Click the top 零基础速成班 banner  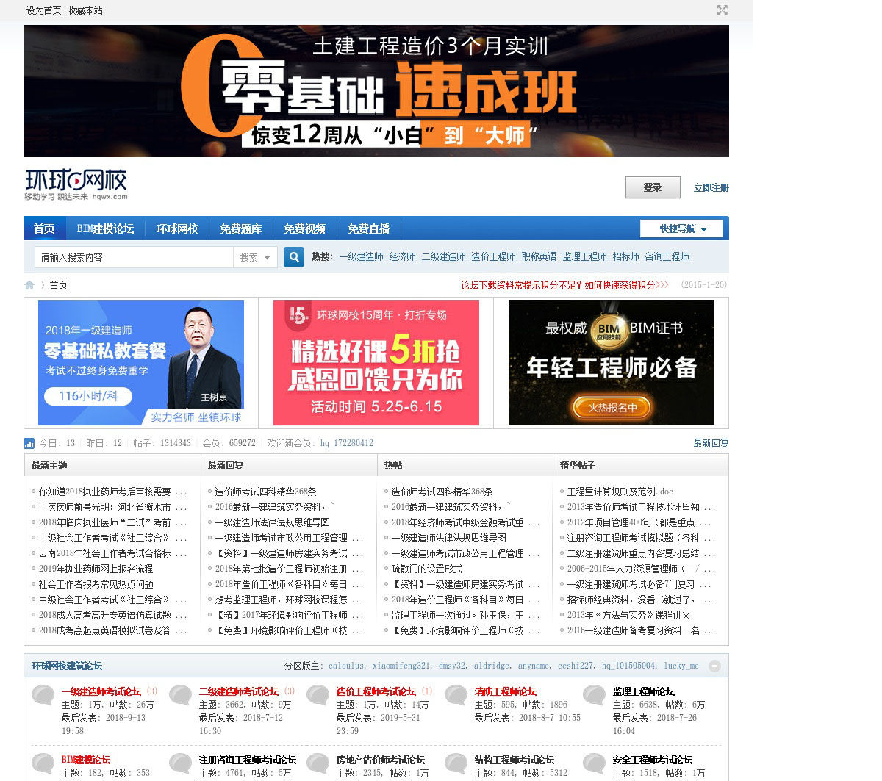click(x=376, y=91)
